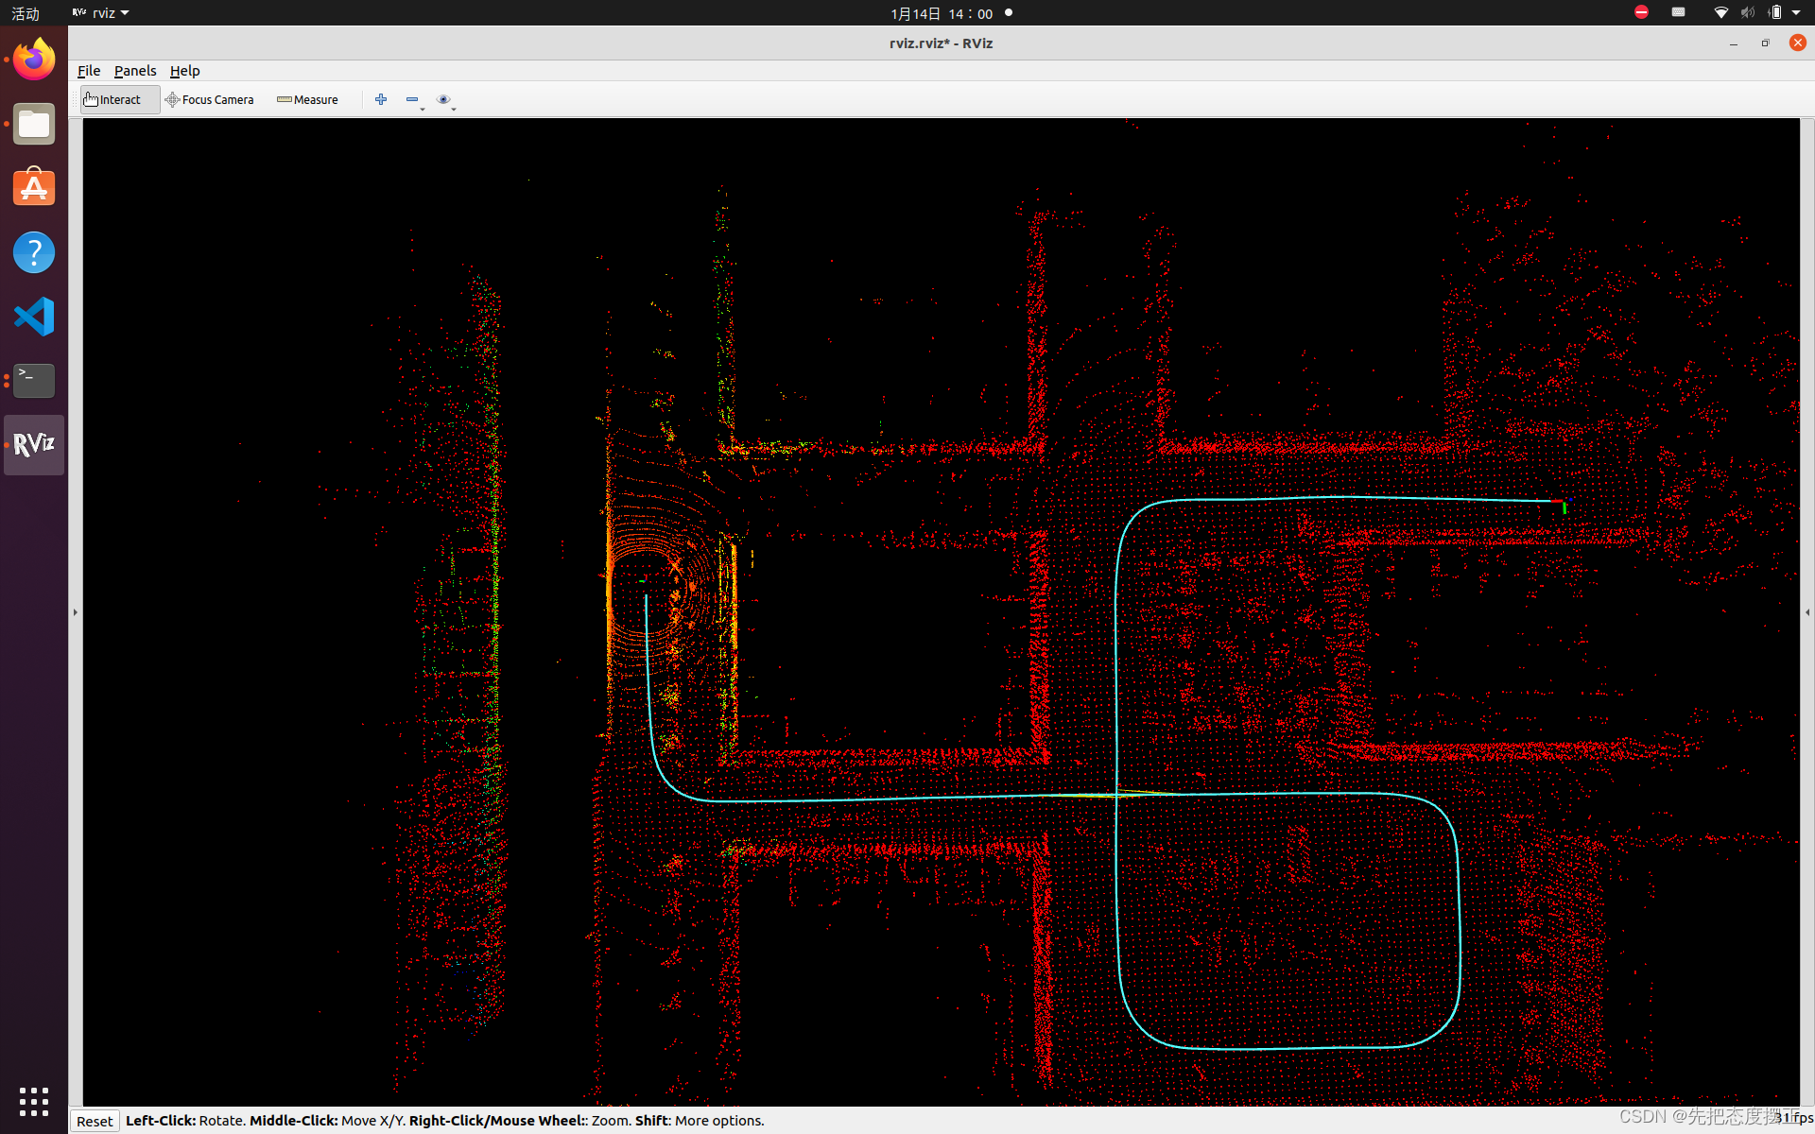Select the Measure ruler tool
Screen dimensions: 1815x1134
pyautogui.click(x=307, y=99)
